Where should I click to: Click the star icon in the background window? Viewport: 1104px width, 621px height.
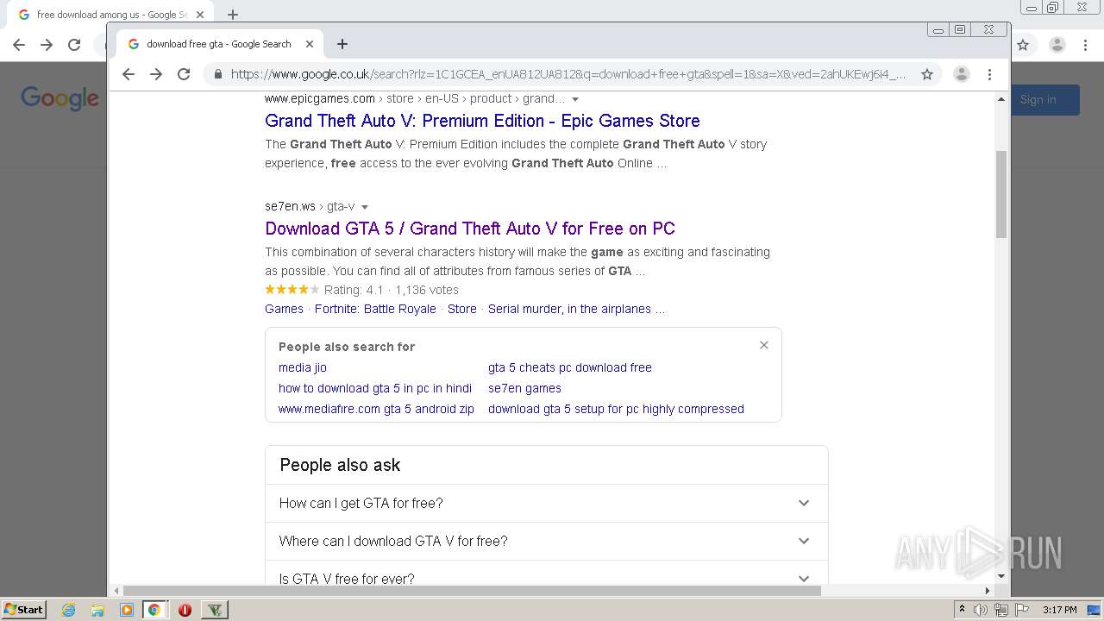[x=1023, y=45]
